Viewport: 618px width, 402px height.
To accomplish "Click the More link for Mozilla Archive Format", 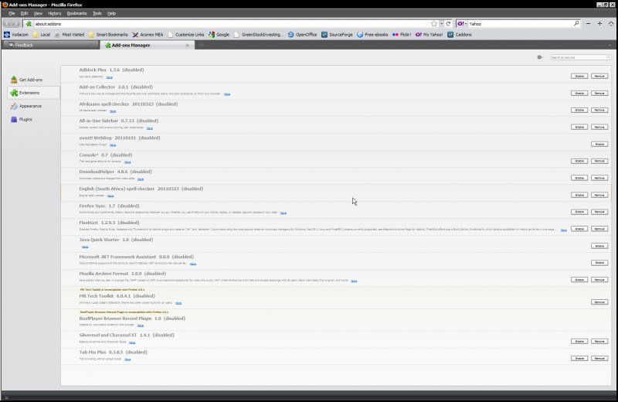I will [354, 281].
